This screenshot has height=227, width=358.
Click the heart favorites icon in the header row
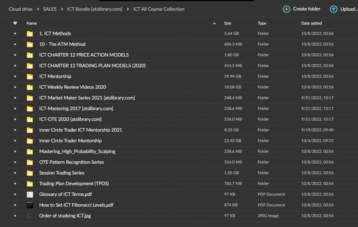[x=15, y=23]
